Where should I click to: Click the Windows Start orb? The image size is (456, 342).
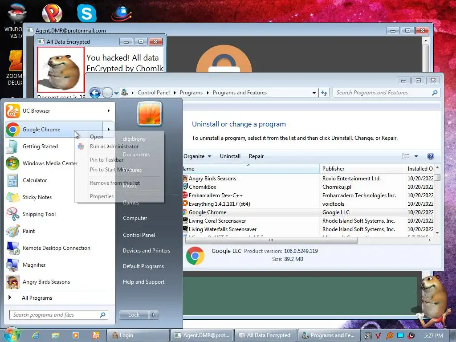tap(12, 335)
